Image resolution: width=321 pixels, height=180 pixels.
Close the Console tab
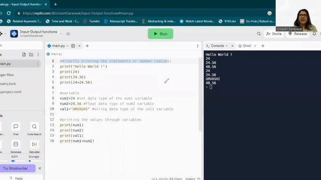point(232,46)
